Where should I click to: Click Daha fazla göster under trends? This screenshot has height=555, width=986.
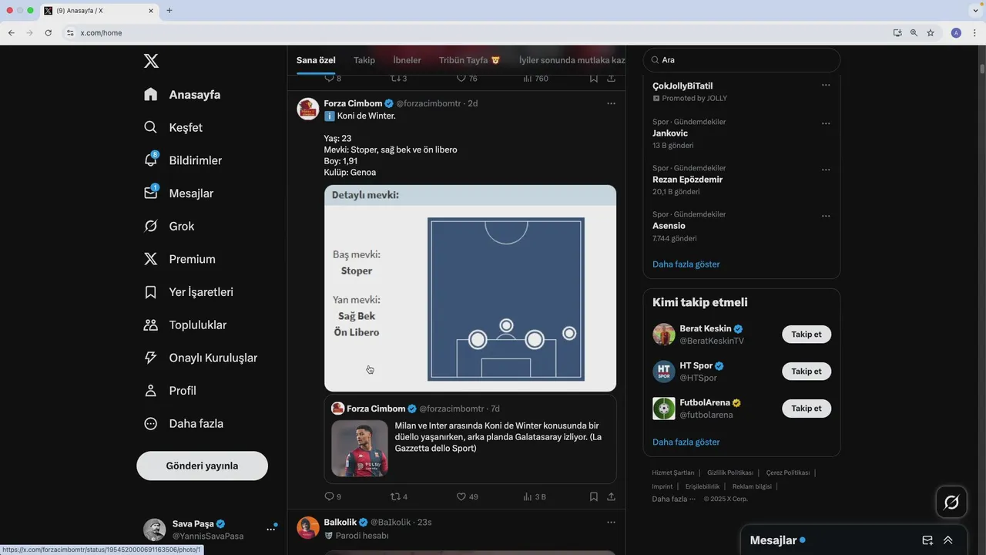[686, 264]
